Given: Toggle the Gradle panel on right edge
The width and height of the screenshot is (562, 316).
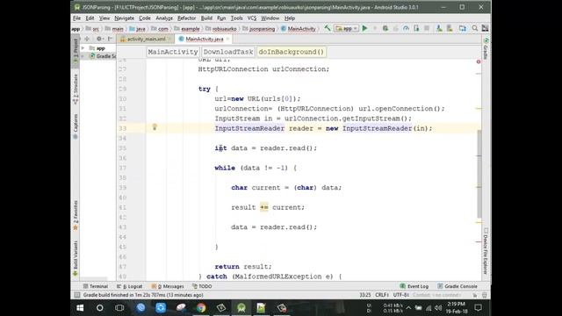Looking at the screenshot, I should tap(486, 49).
